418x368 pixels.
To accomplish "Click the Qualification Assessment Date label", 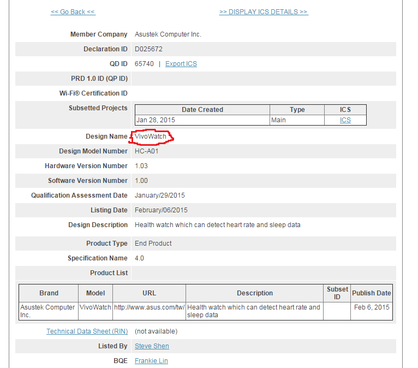I will pos(79,195).
